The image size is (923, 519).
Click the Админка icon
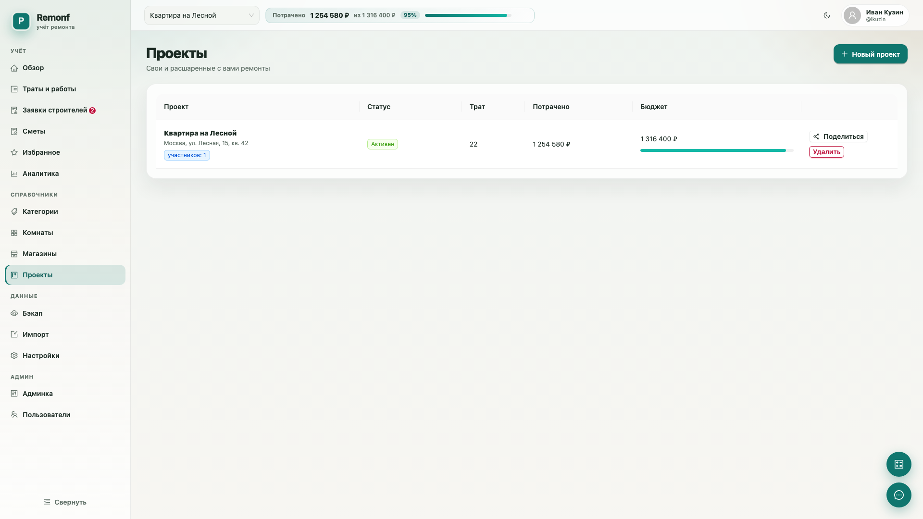tap(14, 394)
